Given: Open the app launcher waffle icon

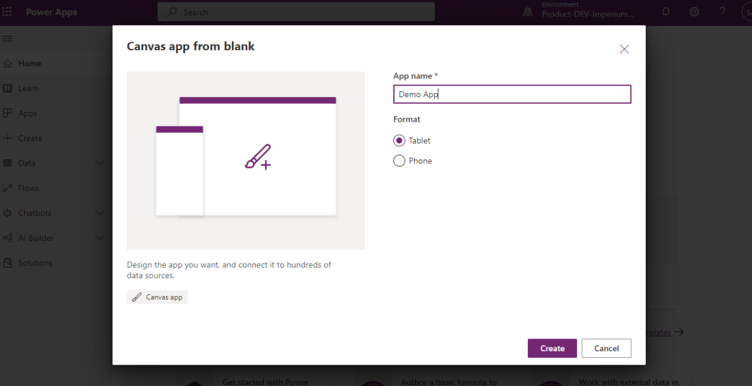Looking at the screenshot, I should coord(8,12).
